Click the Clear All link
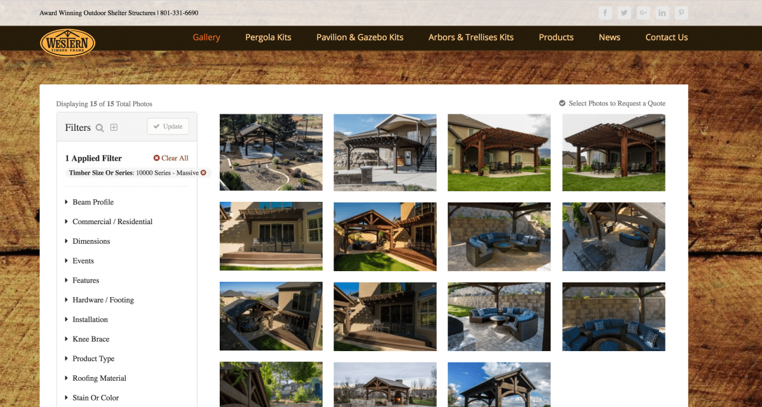The image size is (762, 407). point(175,158)
